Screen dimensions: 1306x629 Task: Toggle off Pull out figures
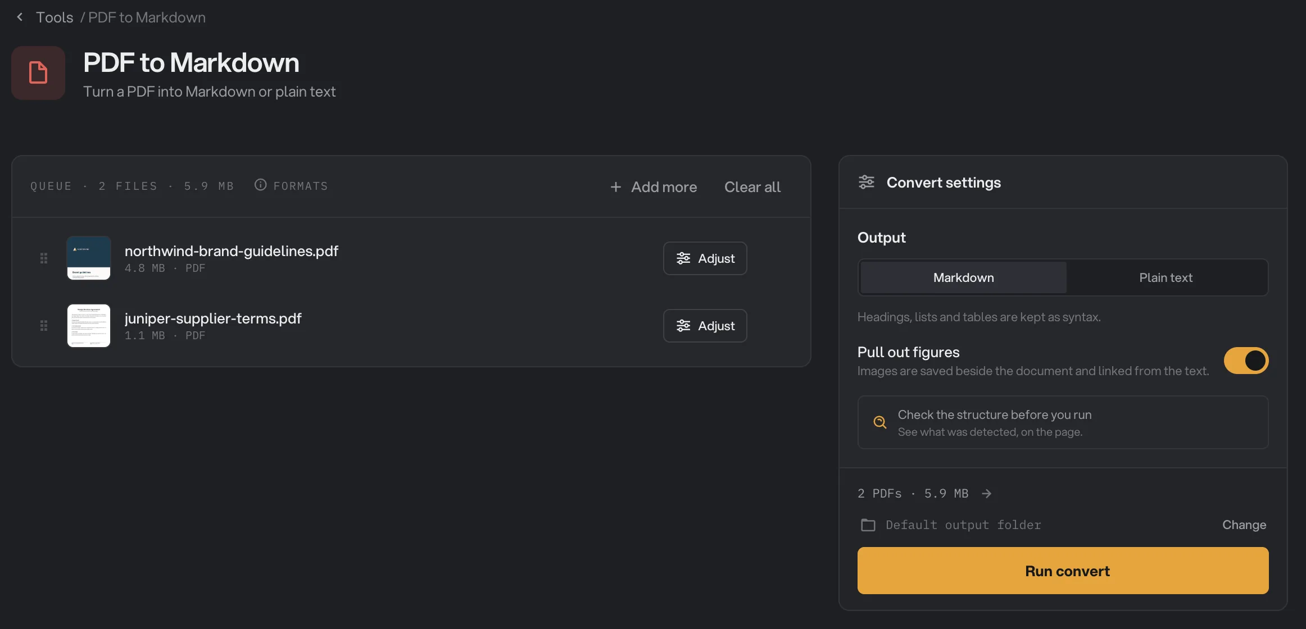[x=1246, y=361]
